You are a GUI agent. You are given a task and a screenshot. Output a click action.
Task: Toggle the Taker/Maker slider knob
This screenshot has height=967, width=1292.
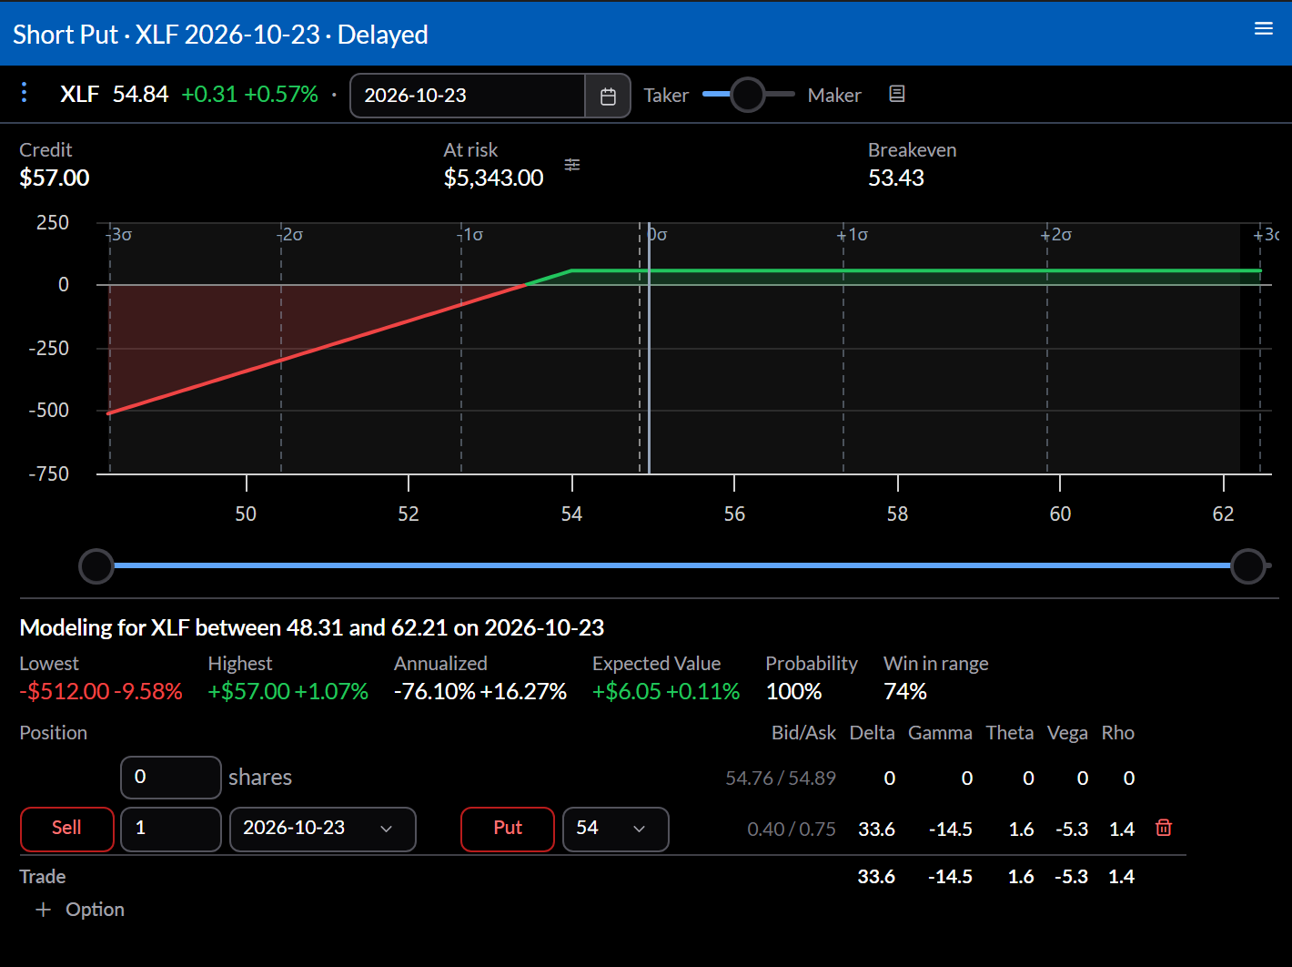[748, 94]
